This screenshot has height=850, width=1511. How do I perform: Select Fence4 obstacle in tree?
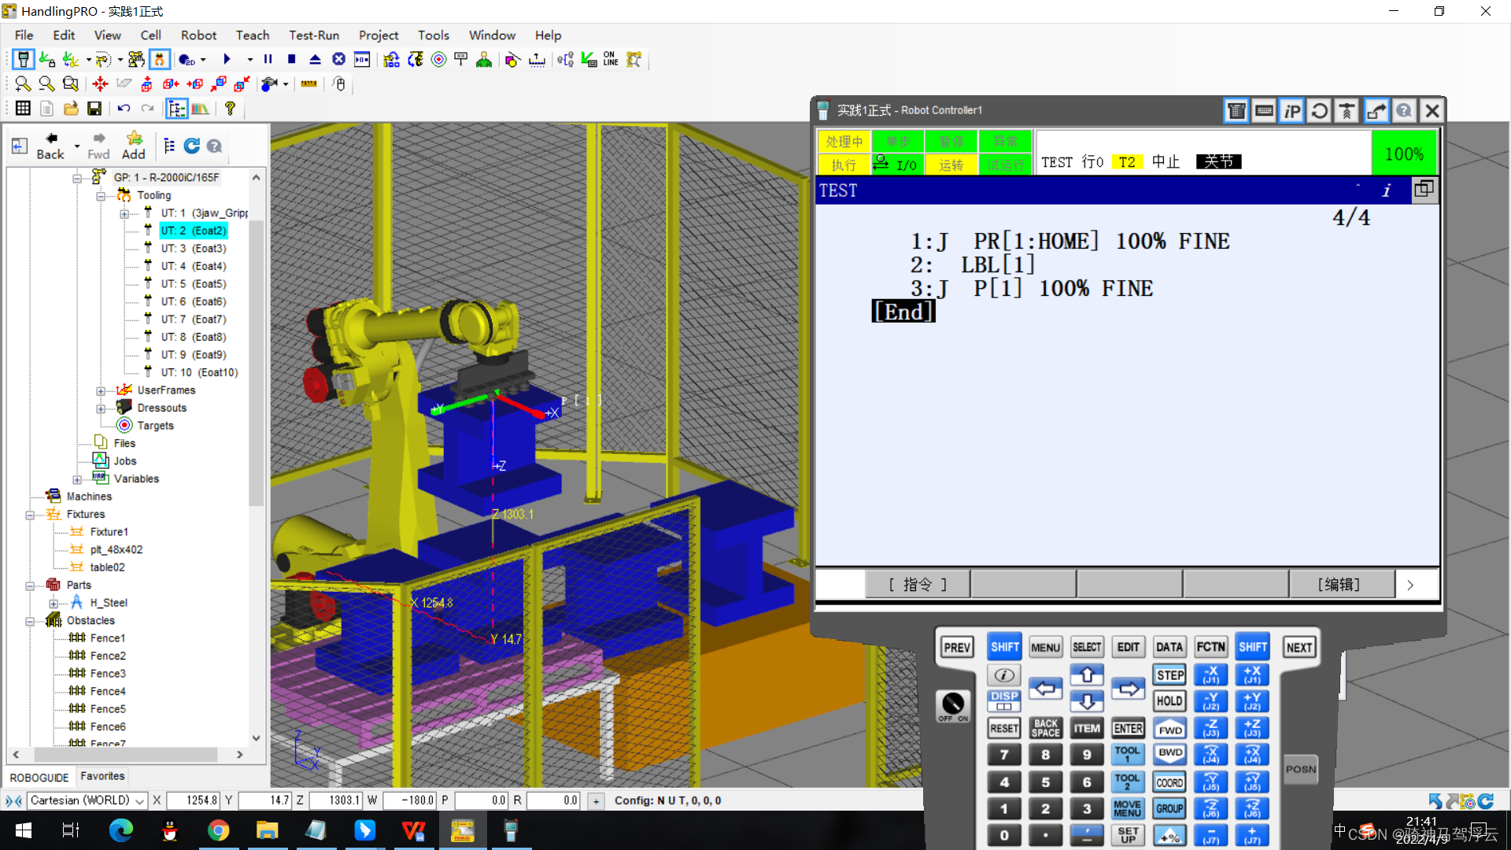pyautogui.click(x=108, y=692)
